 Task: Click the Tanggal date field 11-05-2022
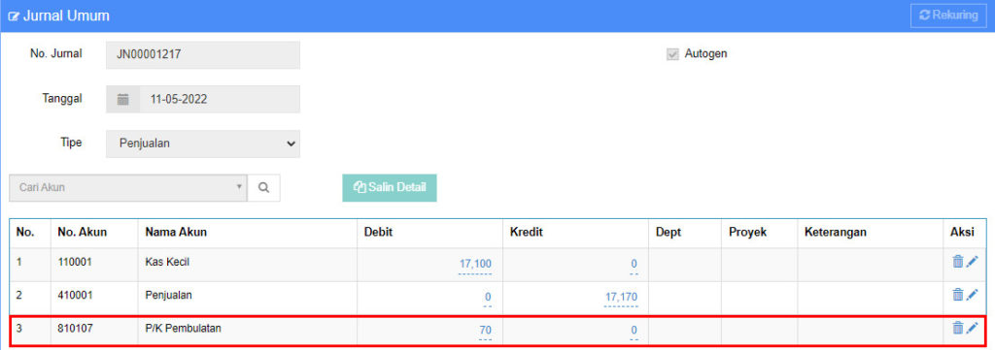point(220,99)
